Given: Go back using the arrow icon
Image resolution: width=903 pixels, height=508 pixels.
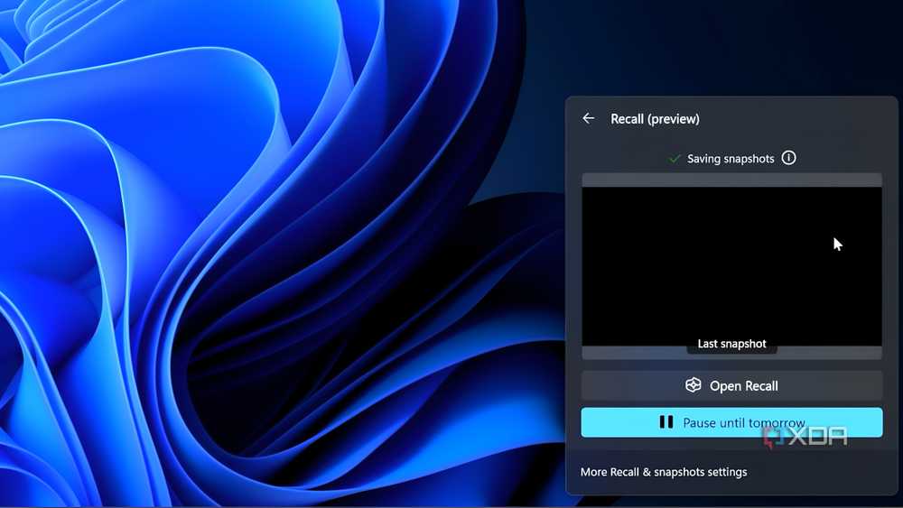Looking at the screenshot, I should [x=588, y=118].
